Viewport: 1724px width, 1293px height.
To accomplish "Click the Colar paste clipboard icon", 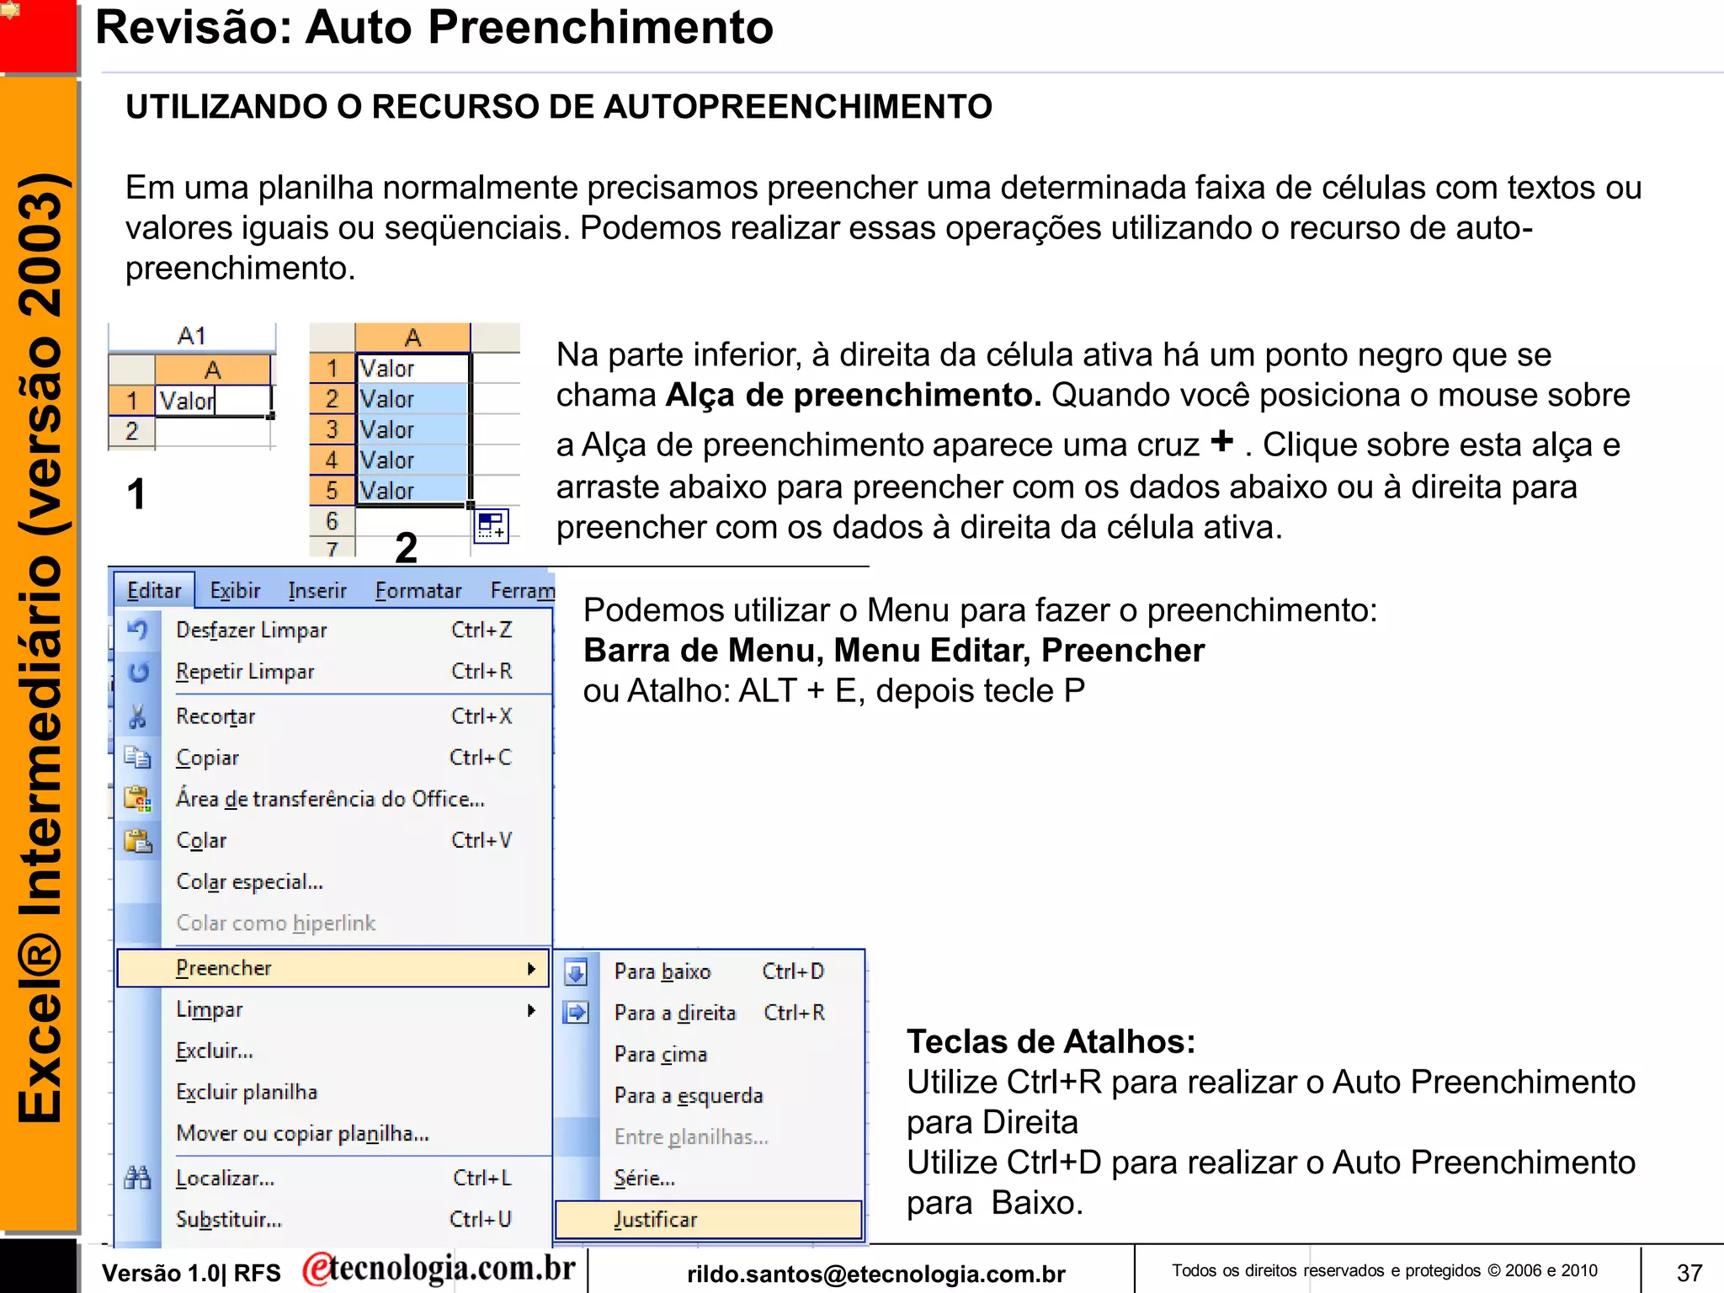I will [138, 840].
